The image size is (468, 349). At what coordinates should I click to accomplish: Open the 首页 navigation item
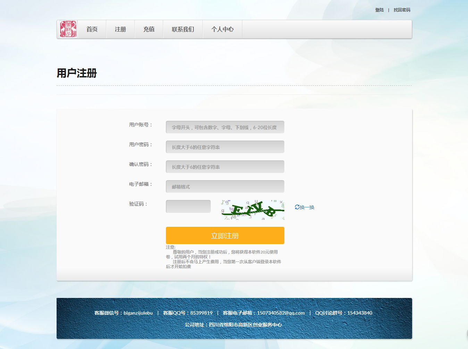pos(92,30)
